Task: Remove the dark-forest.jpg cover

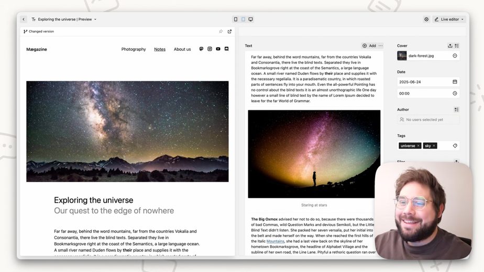Action: pyautogui.click(x=455, y=55)
